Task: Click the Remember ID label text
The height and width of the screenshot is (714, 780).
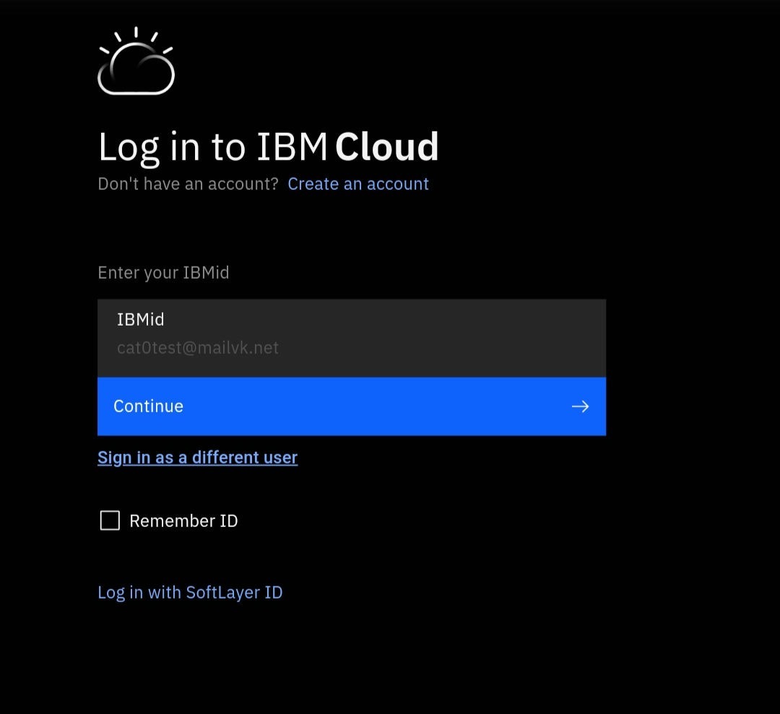Action: click(x=183, y=521)
